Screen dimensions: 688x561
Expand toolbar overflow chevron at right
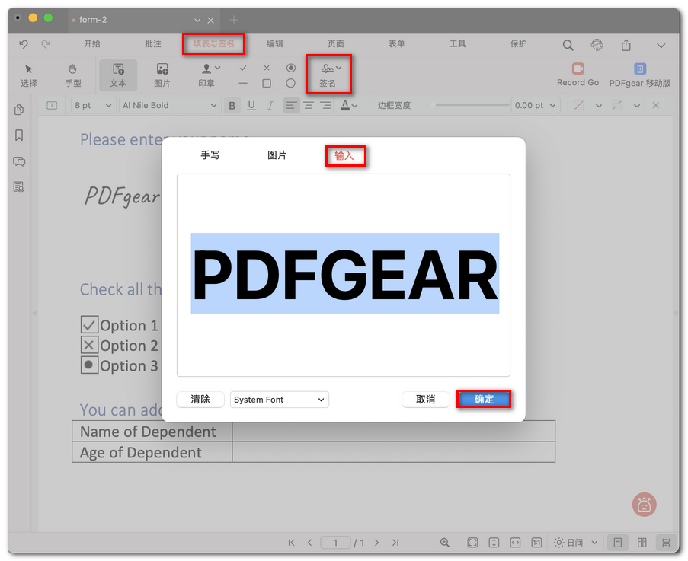[661, 45]
